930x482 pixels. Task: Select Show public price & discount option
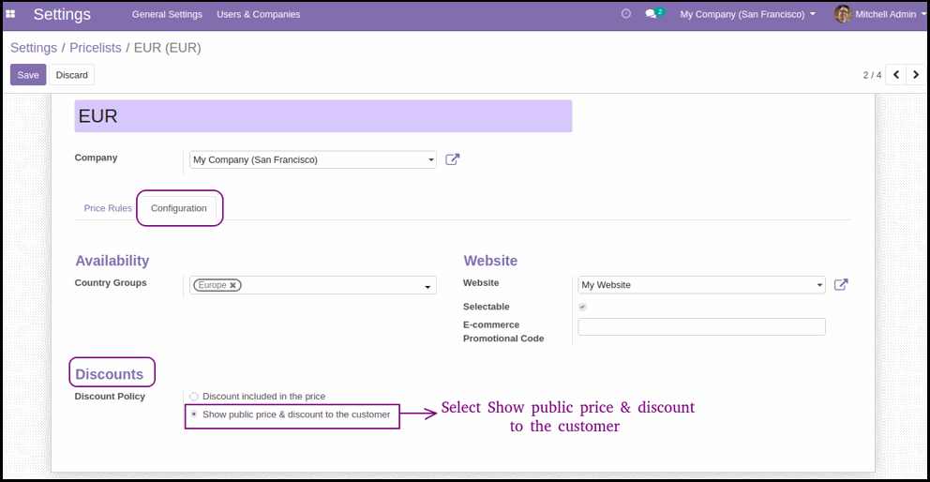tap(194, 414)
